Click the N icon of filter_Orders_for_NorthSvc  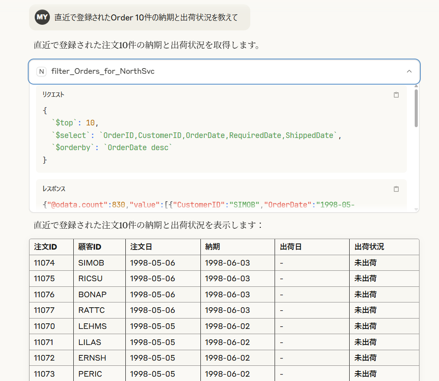pos(42,72)
